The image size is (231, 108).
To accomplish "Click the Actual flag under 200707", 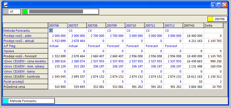I will pos(77,46).
